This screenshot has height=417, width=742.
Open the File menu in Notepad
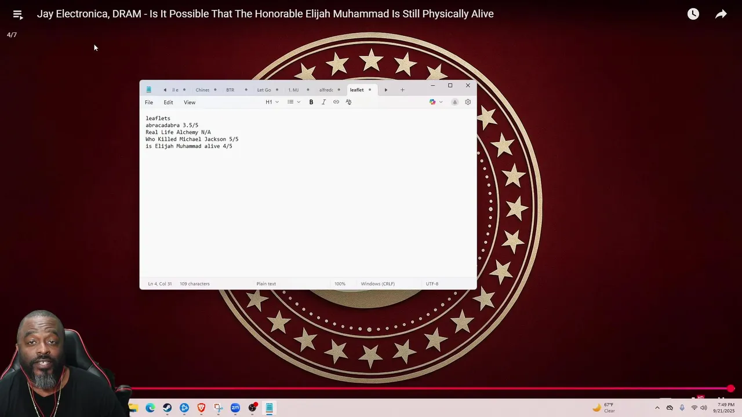coord(149,103)
